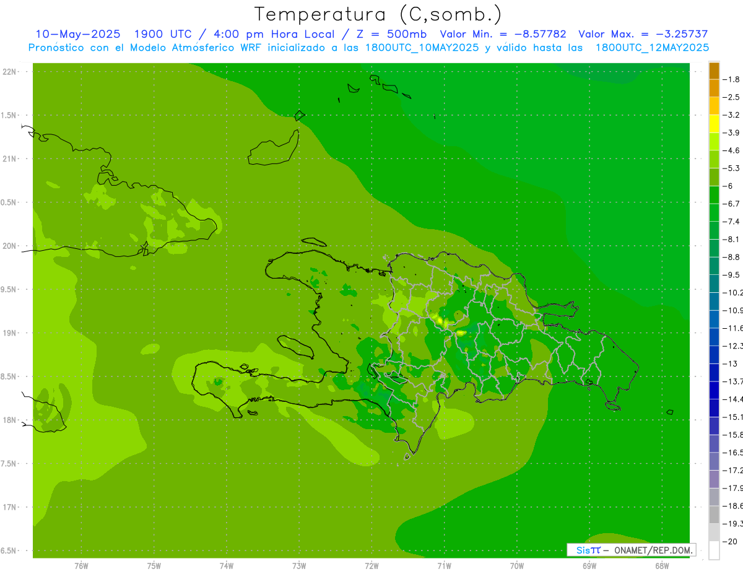743x574 pixels.
Task: Click the "72W" longitude axis label
Action: coord(371,566)
